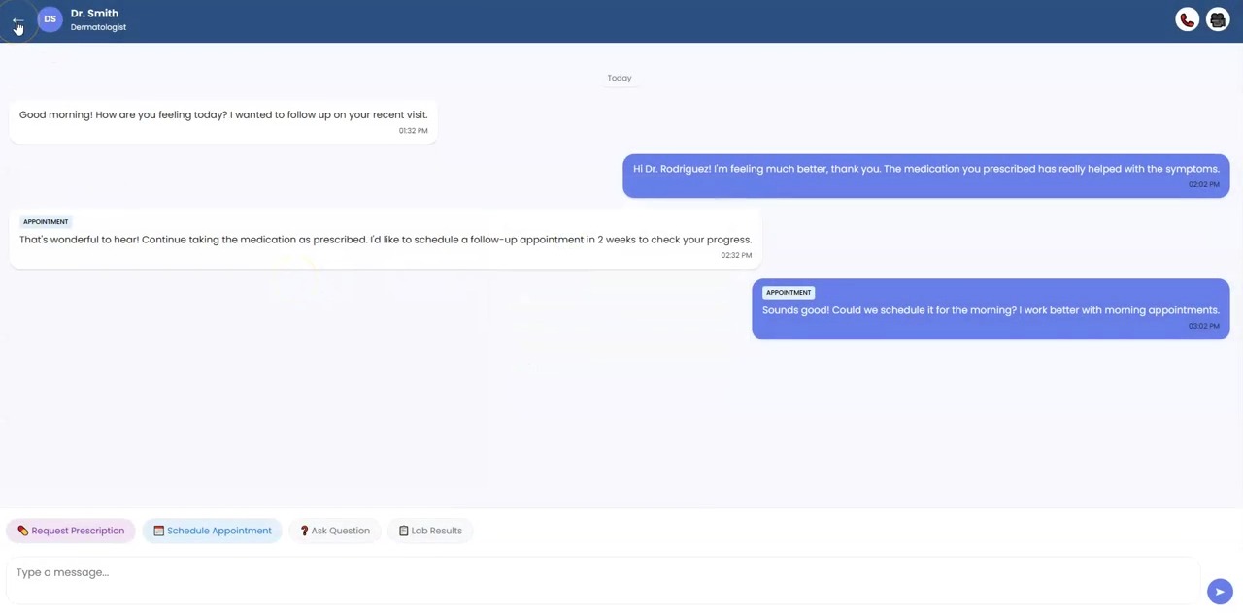
Task: Send message with the arrow button
Action: (x=1220, y=591)
